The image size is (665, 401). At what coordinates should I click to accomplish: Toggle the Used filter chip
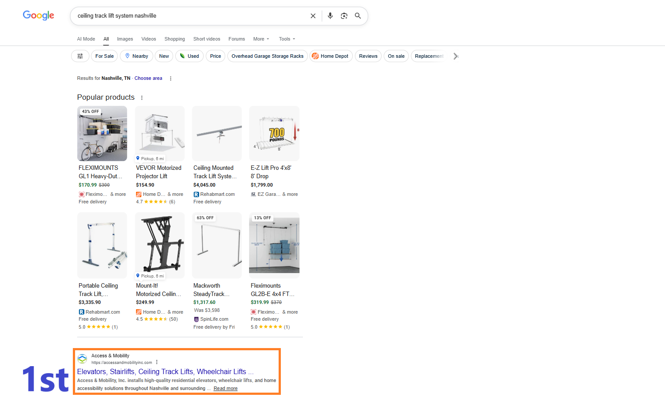[189, 56]
